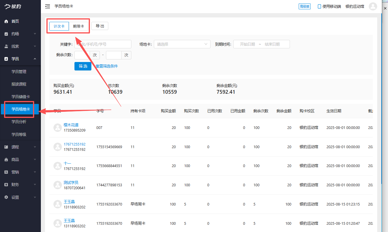
Task: Click the user avatar icon in top right
Action: [373, 6]
